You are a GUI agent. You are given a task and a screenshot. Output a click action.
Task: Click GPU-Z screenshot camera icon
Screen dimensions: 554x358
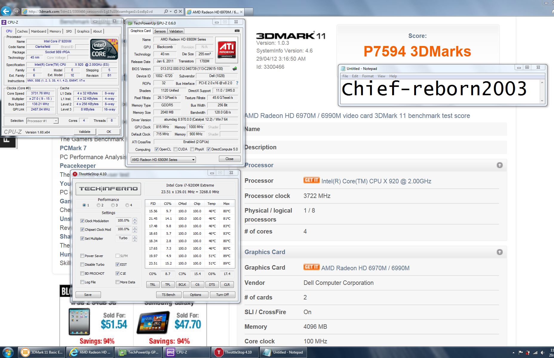[x=237, y=31]
